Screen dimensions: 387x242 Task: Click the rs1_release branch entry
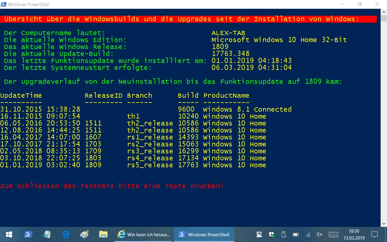(x=150, y=137)
